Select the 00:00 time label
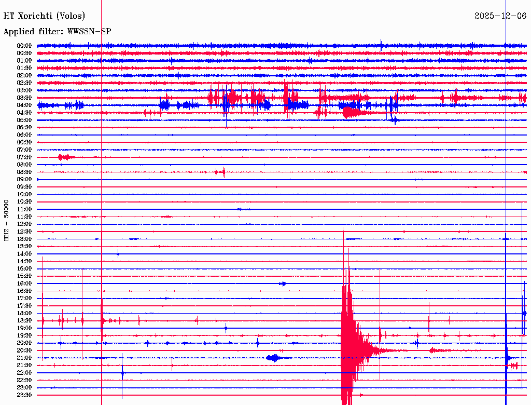The width and height of the screenshot is (531, 405). click(x=24, y=46)
